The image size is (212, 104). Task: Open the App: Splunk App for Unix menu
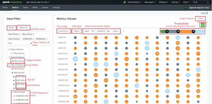click(x=38, y=2)
